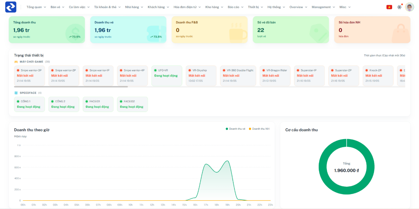
Task: Open the FACEID1 speedface card
Action: [x=98, y=104]
